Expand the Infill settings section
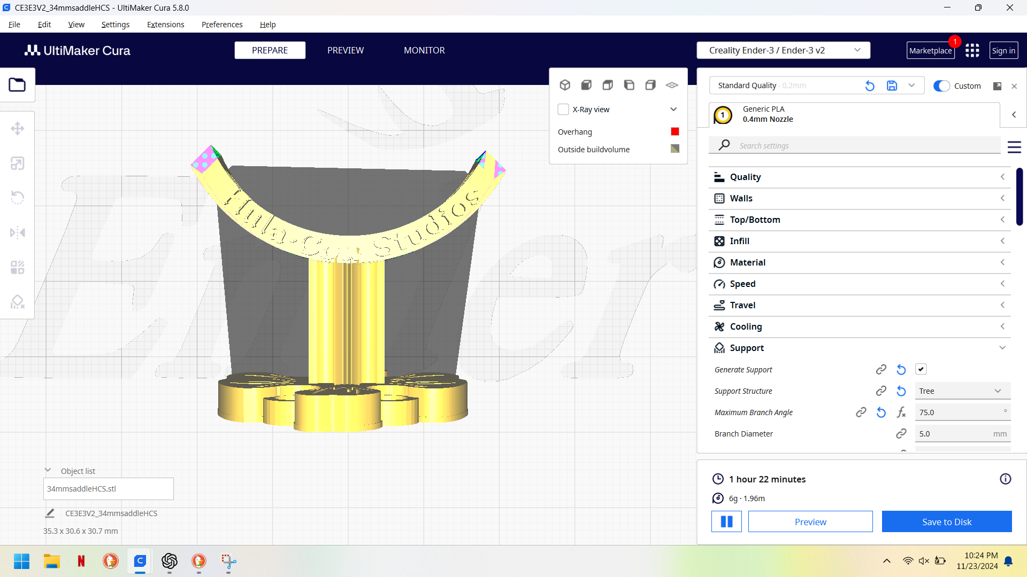Viewport: 1027px width, 577px height. tap(860, 241)
